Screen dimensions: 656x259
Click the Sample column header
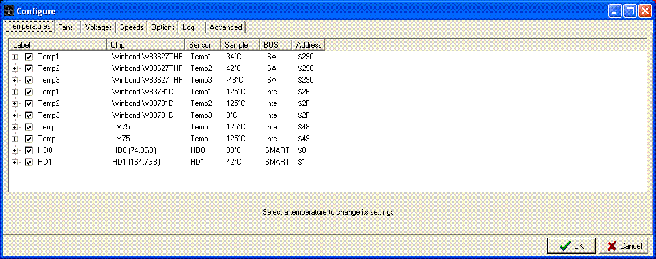pos(240,45)
